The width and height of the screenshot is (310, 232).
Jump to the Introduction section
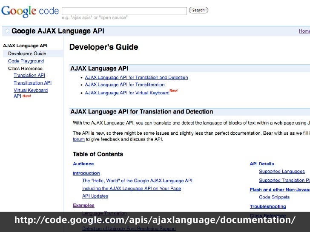pos(86,173)
